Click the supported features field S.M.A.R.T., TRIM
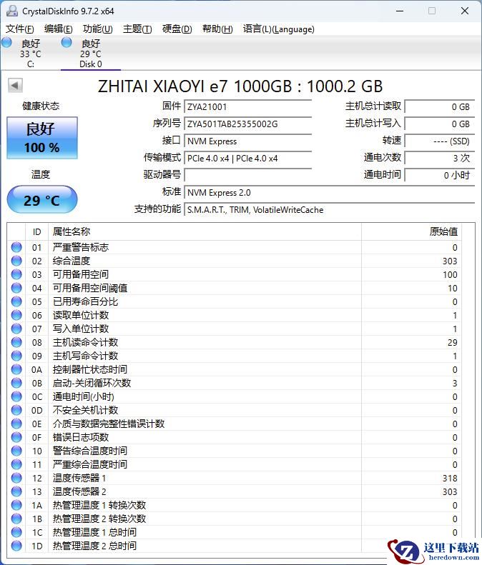 click(330, 210)
